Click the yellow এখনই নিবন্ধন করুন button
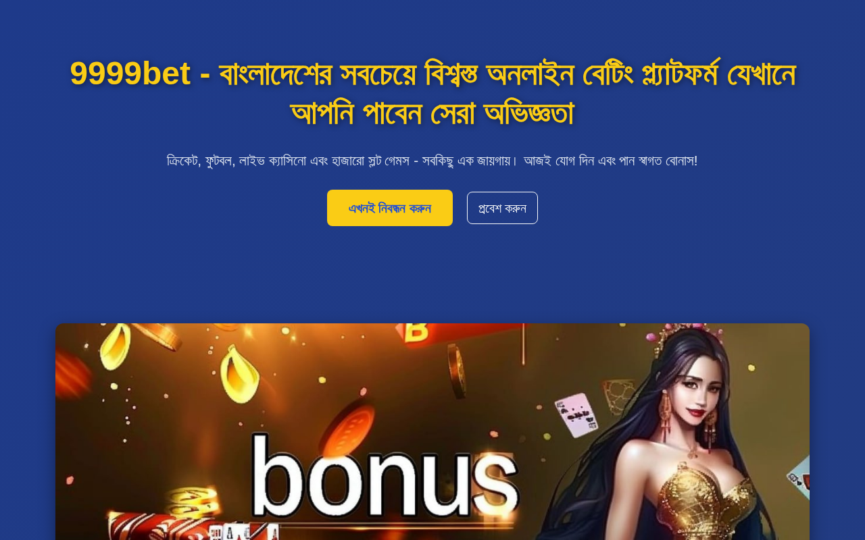 click(x=390, y=208)
